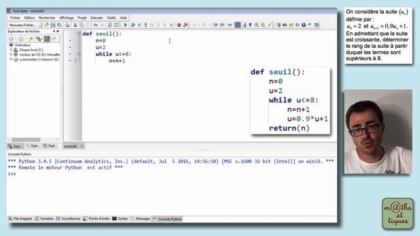Screen dimensions: 420x236
Task: Expand the yvanmonka network drive node
Action: click(x=11, y=60)
